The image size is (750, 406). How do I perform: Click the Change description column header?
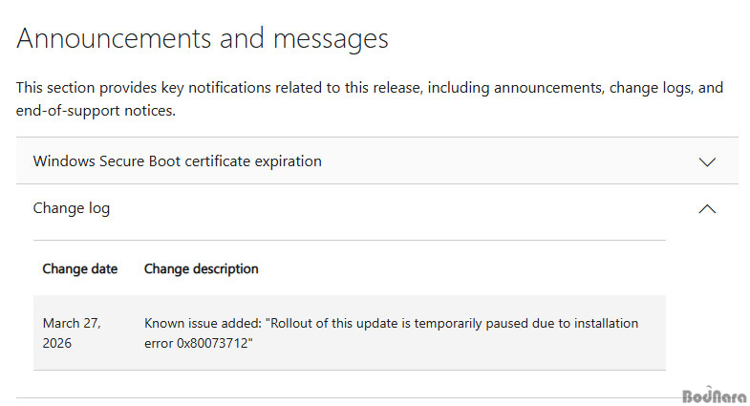point(201,269)
